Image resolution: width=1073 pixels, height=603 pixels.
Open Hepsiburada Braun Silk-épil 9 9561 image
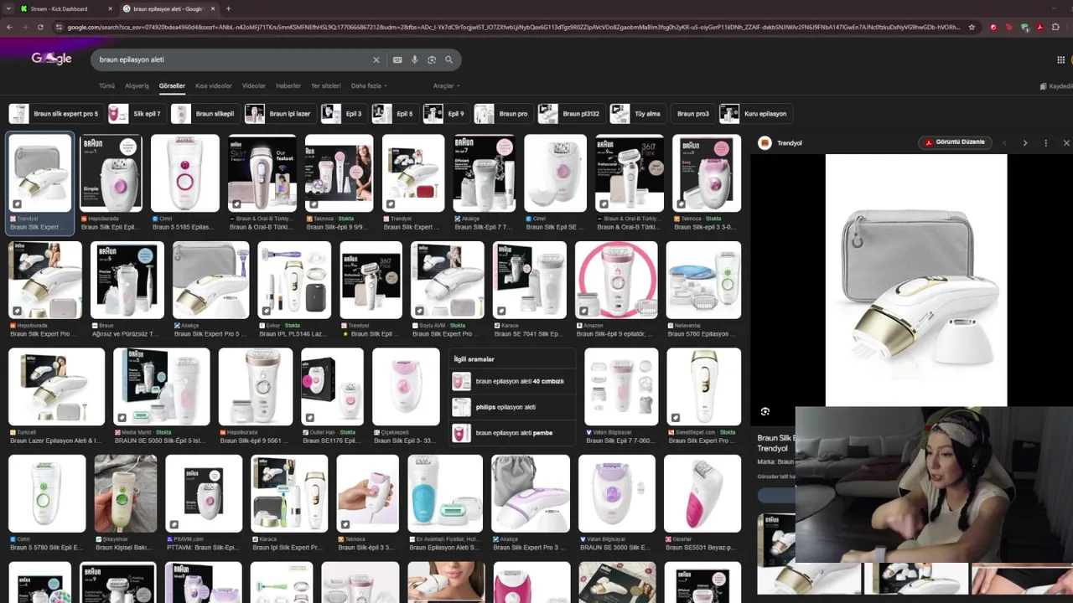256,387
